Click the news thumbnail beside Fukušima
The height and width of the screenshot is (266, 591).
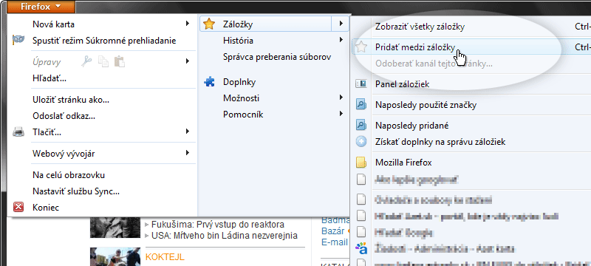(115, 228)
